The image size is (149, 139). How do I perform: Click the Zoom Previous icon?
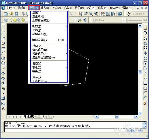(96, 14)
